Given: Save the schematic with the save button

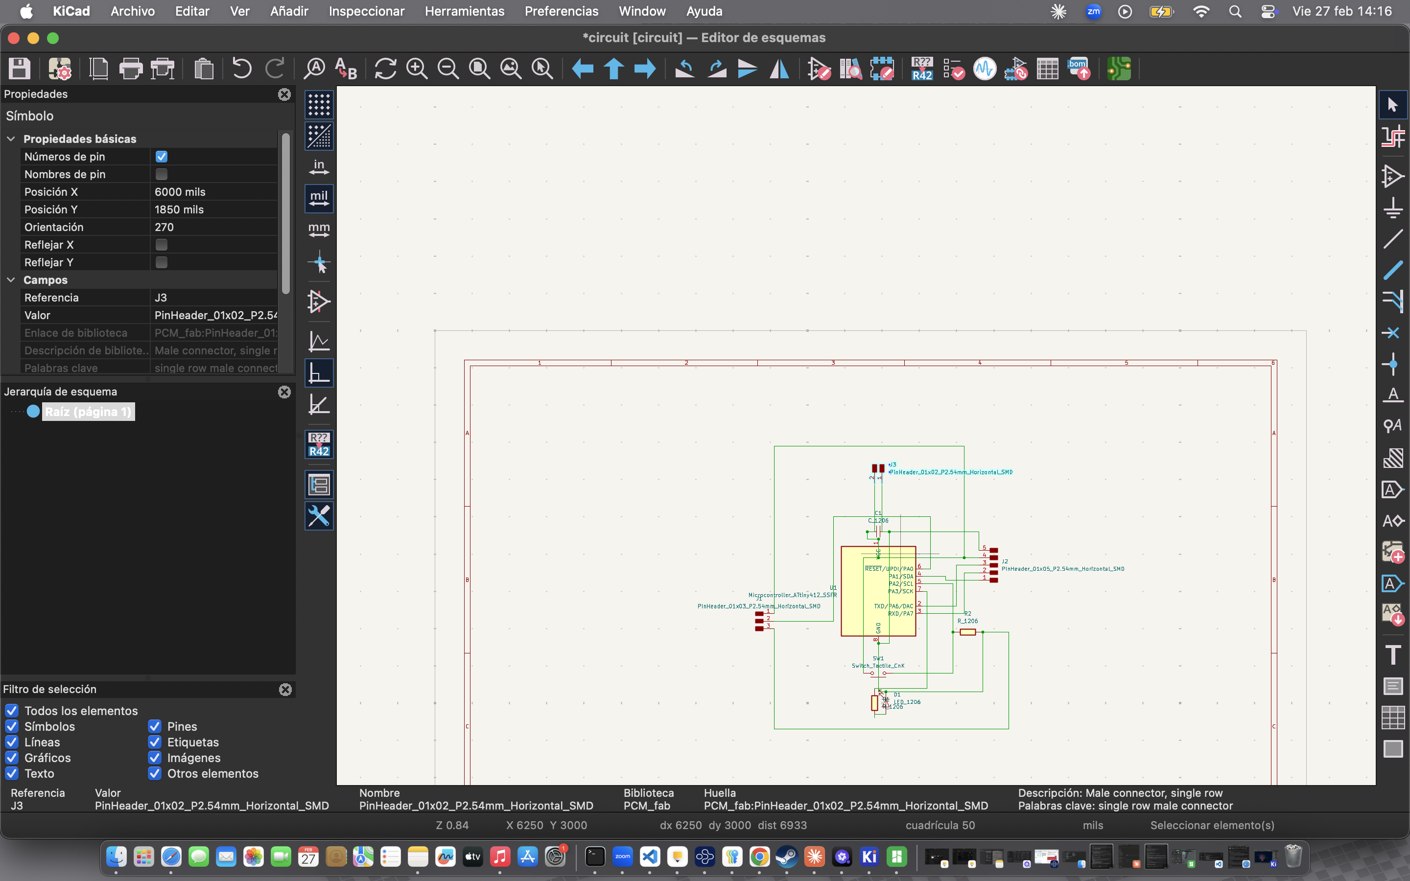Looking at the screenshot, I should [18, 69].
